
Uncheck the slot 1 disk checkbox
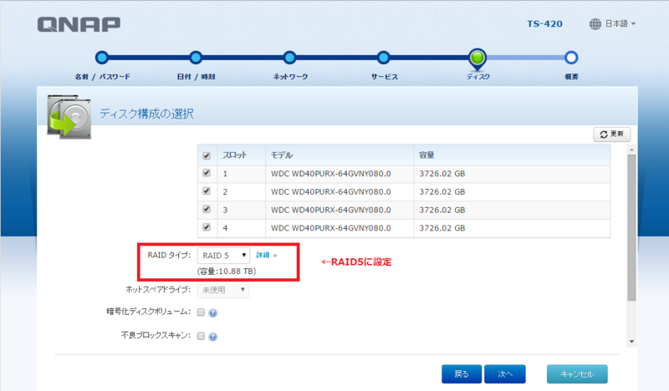click(207, 173)
